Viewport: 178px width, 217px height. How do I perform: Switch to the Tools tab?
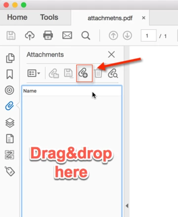pyautogui.click(x=49, y=17)
